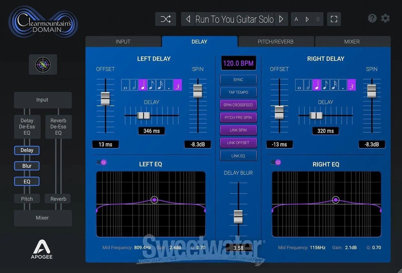Click 120.0 BPM tempo field
Viewport: 402px width, 273px height.
click(238, 63)
